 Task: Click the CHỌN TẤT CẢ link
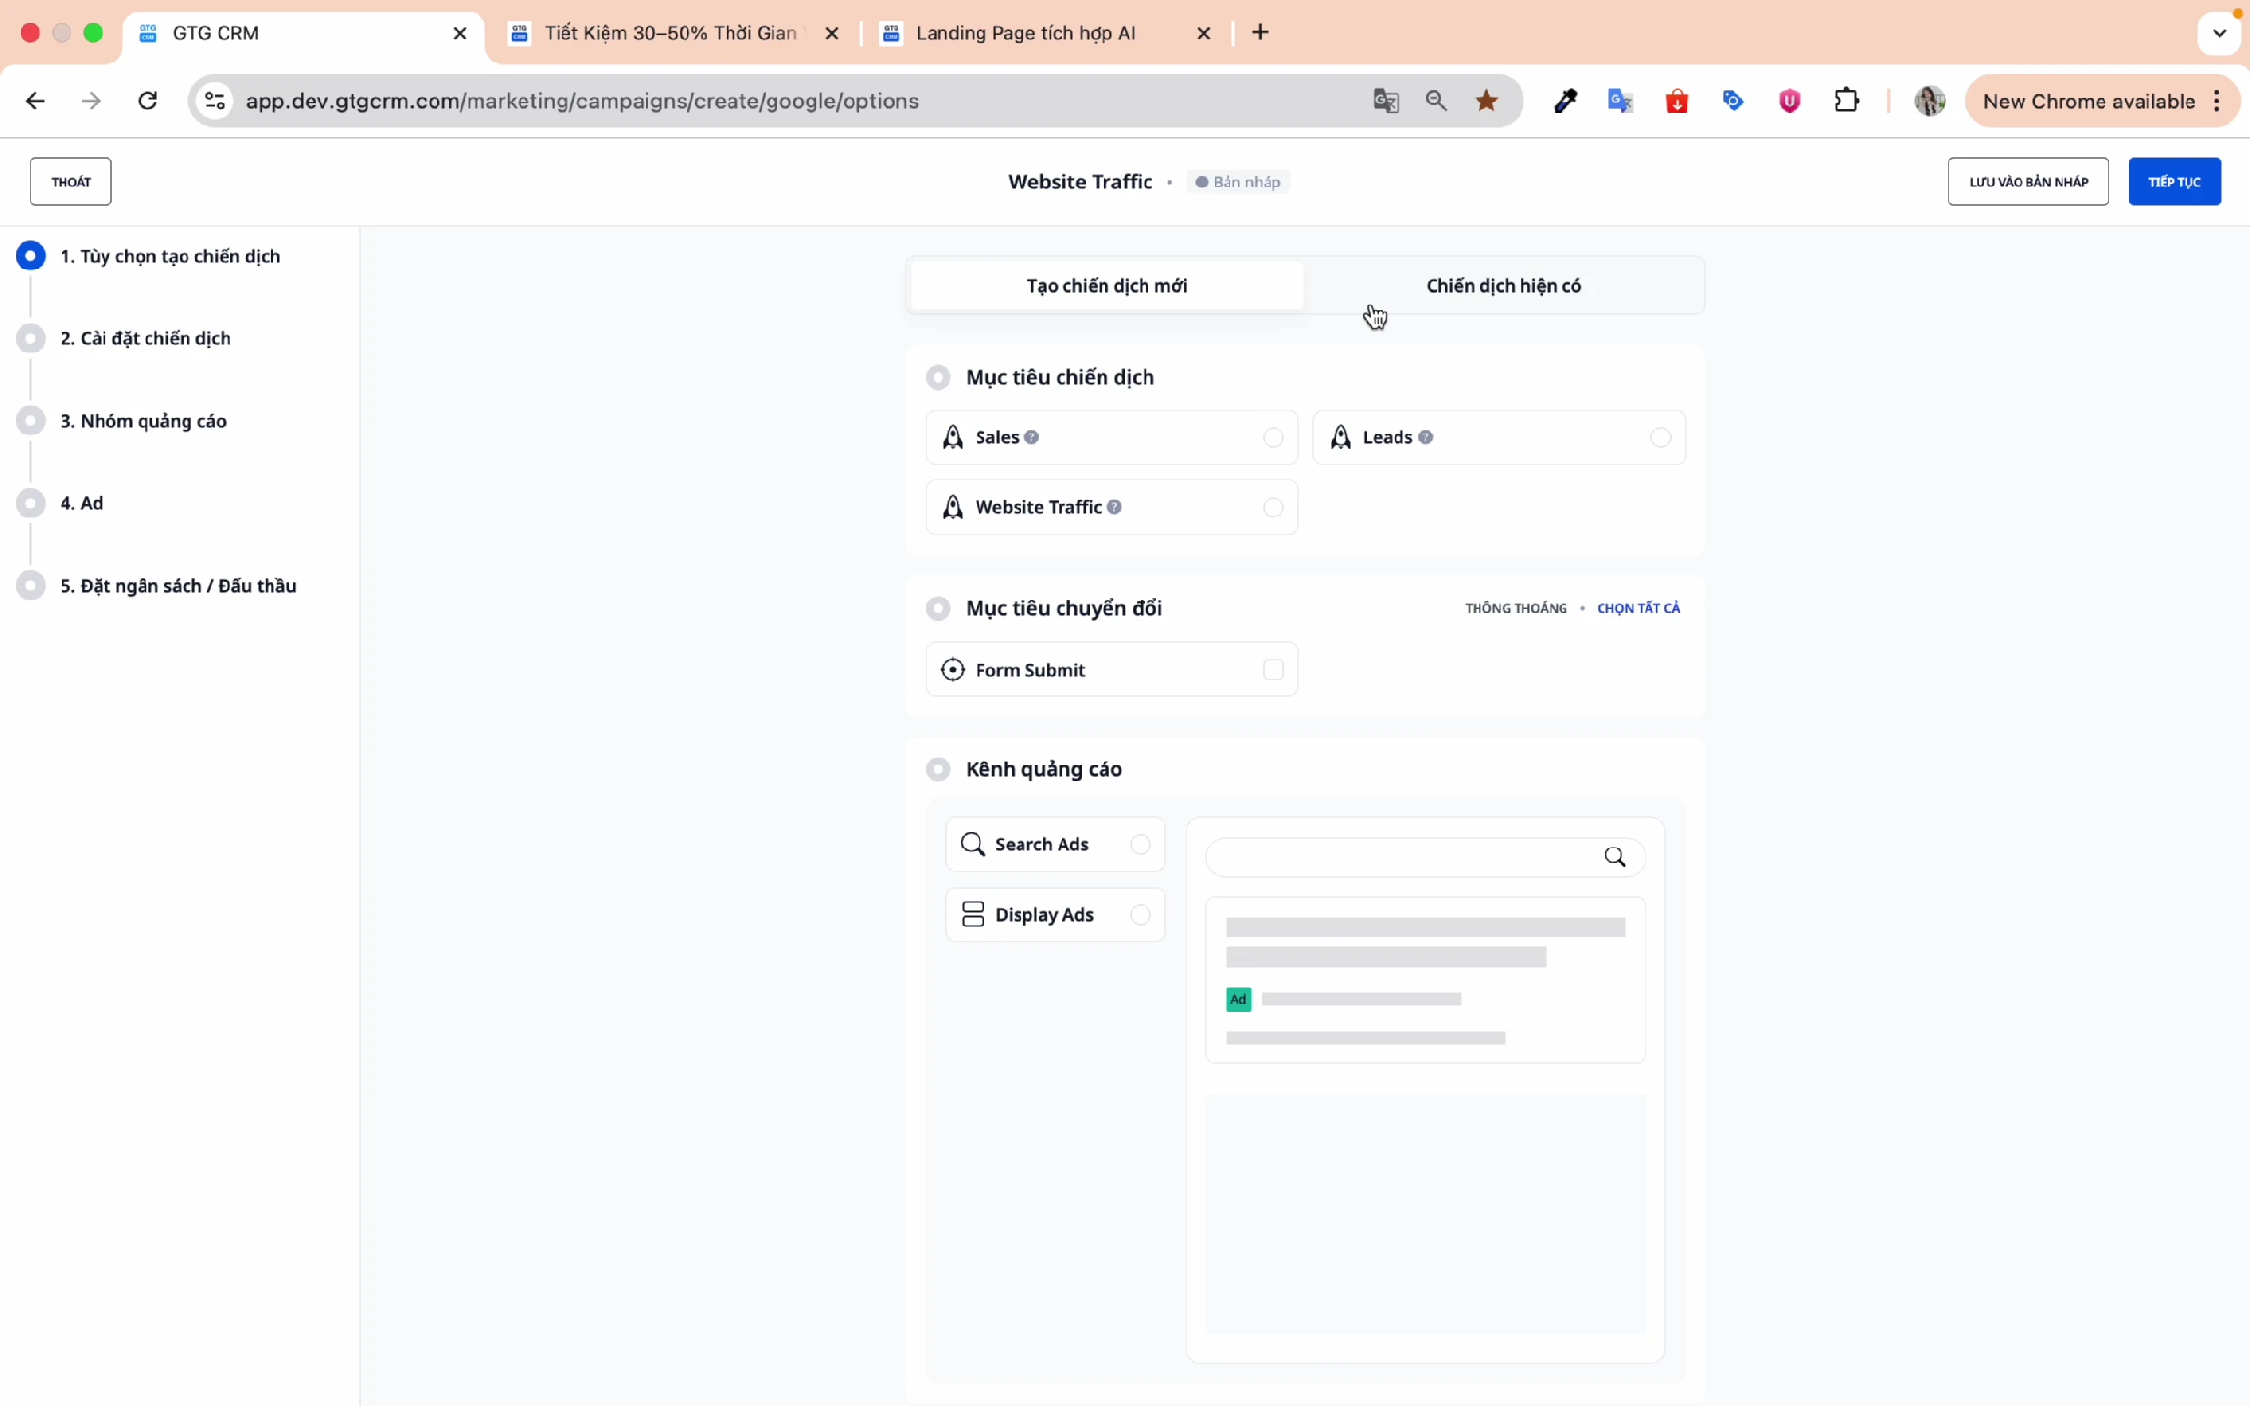click(x=1638, y=608)
